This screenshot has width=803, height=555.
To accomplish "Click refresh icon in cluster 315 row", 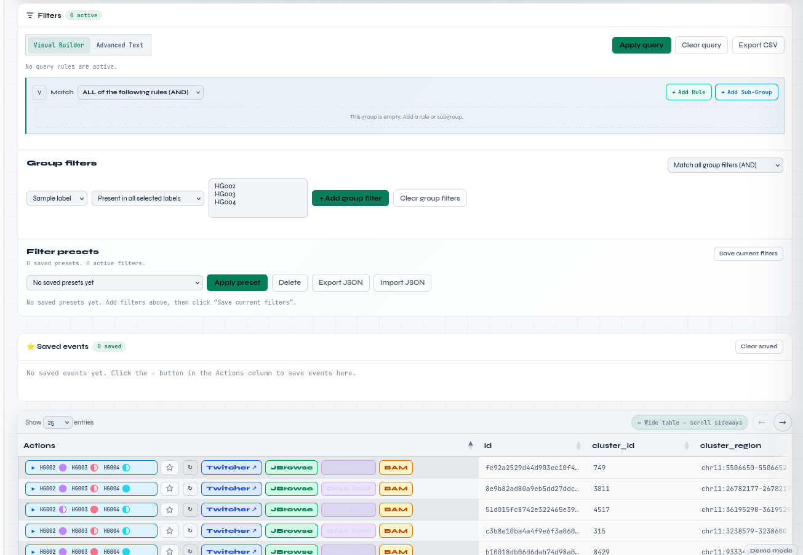I will click(x=190, y=530).
